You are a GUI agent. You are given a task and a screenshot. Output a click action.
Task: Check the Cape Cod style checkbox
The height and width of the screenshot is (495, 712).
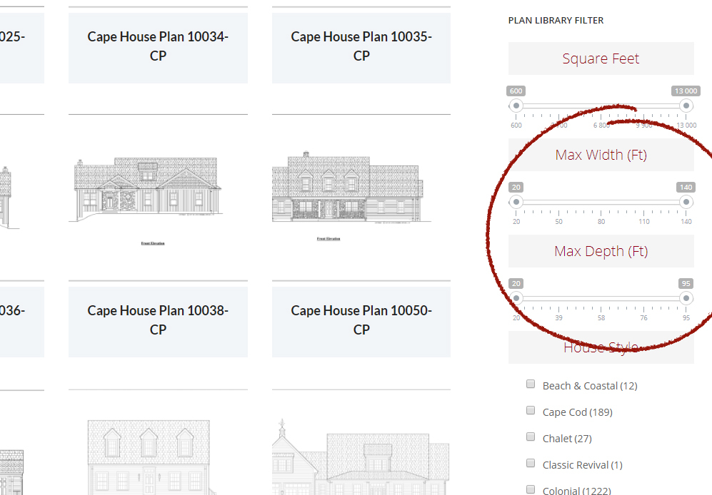pyautogui.click(x=531, y=410)
